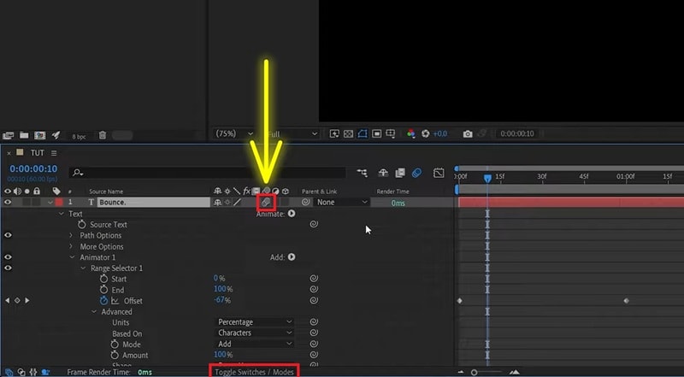This screenshot has width=684, height=377.
Task: Toggle the End property stopwatch
Action: [103, 290]
